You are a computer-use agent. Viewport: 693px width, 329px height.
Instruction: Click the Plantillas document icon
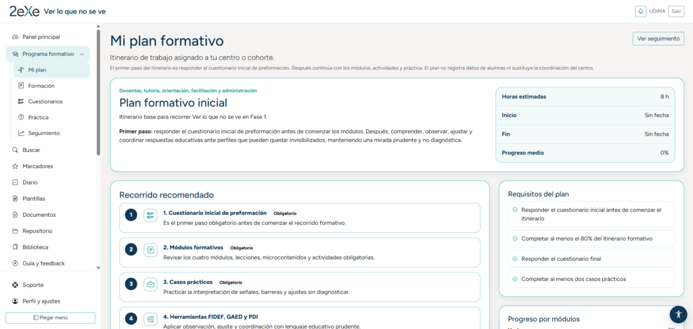pyautogui.click(x=15, y=199)
